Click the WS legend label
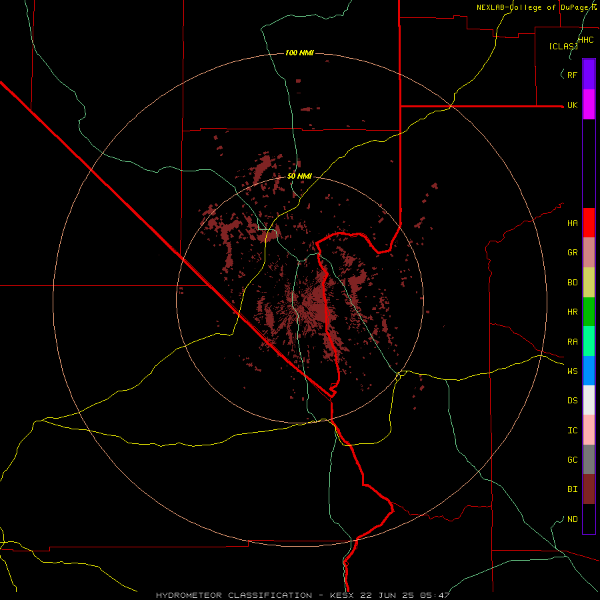The width and height of the screenshot is (600, 600). [x=572, y=371]
